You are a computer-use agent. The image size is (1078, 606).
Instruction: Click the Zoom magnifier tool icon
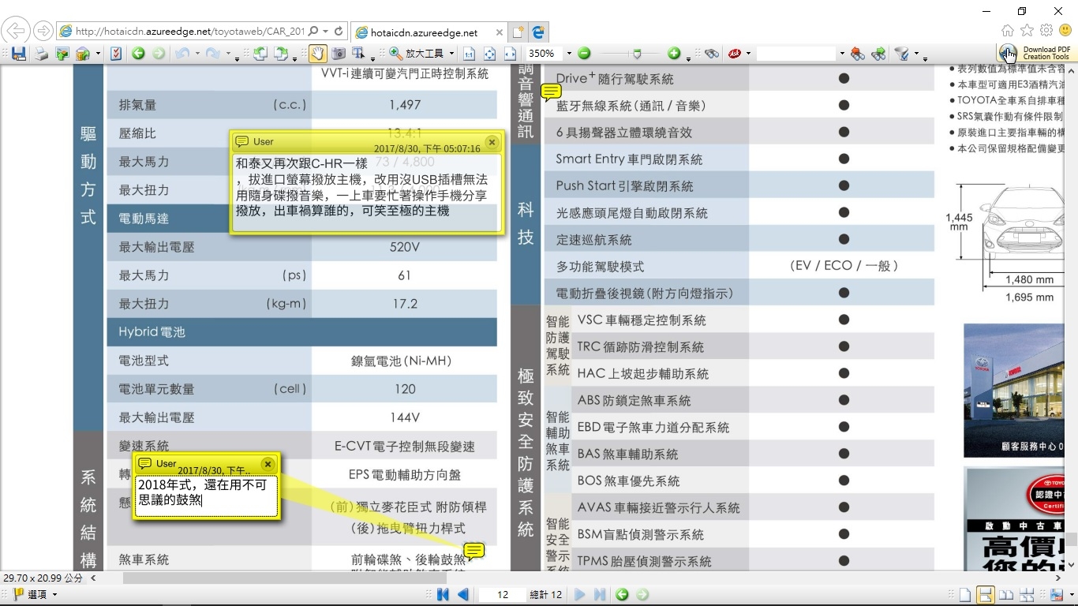395,54
